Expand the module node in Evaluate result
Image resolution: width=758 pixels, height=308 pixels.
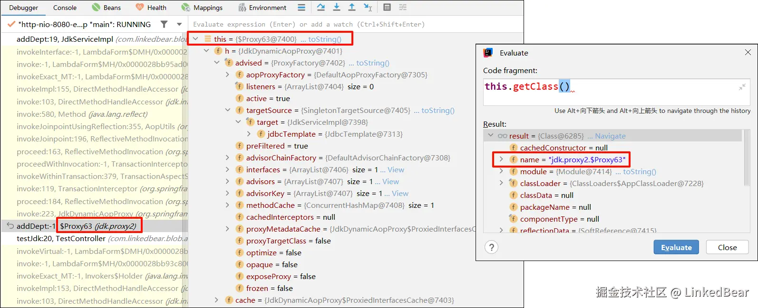tap(501, 171)
